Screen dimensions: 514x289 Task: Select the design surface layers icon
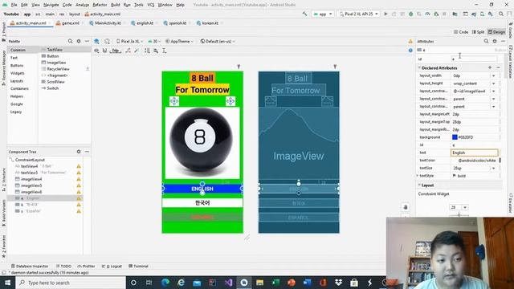click(x=96, y=41)
